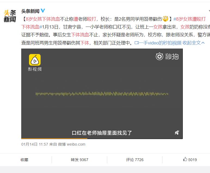Click the shocked emoji in post text
Image resolution: width=210 pixels, height=173 pixels.
(165, 19)
